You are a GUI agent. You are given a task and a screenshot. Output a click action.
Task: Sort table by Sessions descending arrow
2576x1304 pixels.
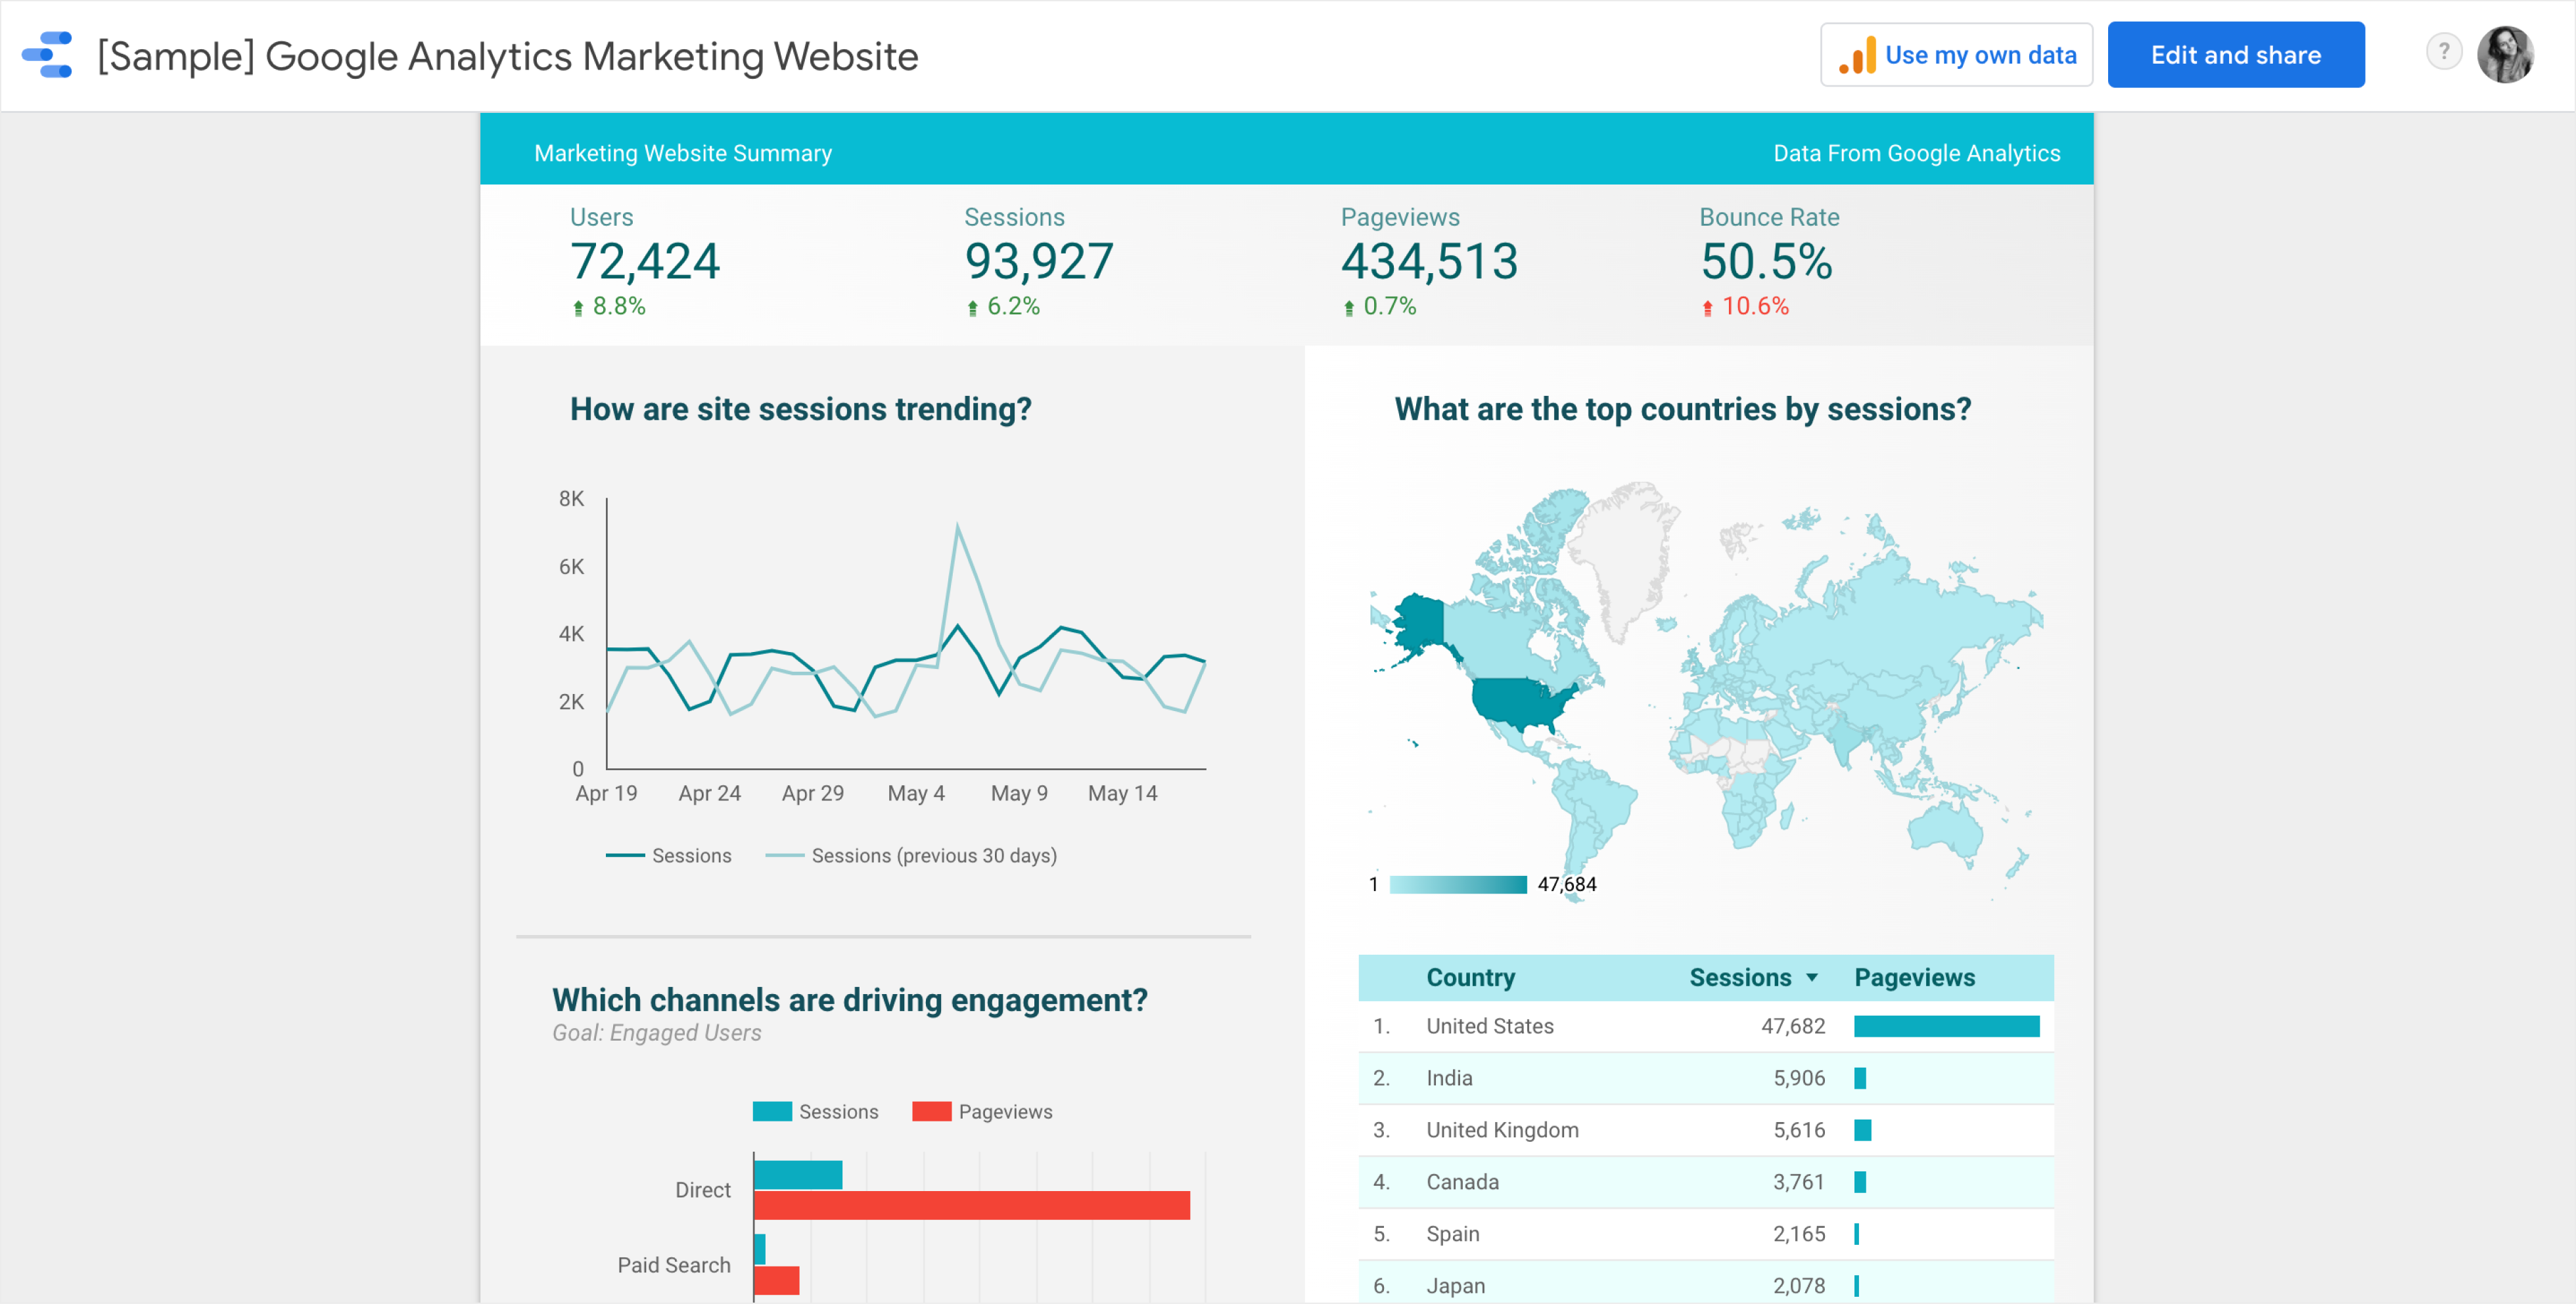coord(1812,978)
